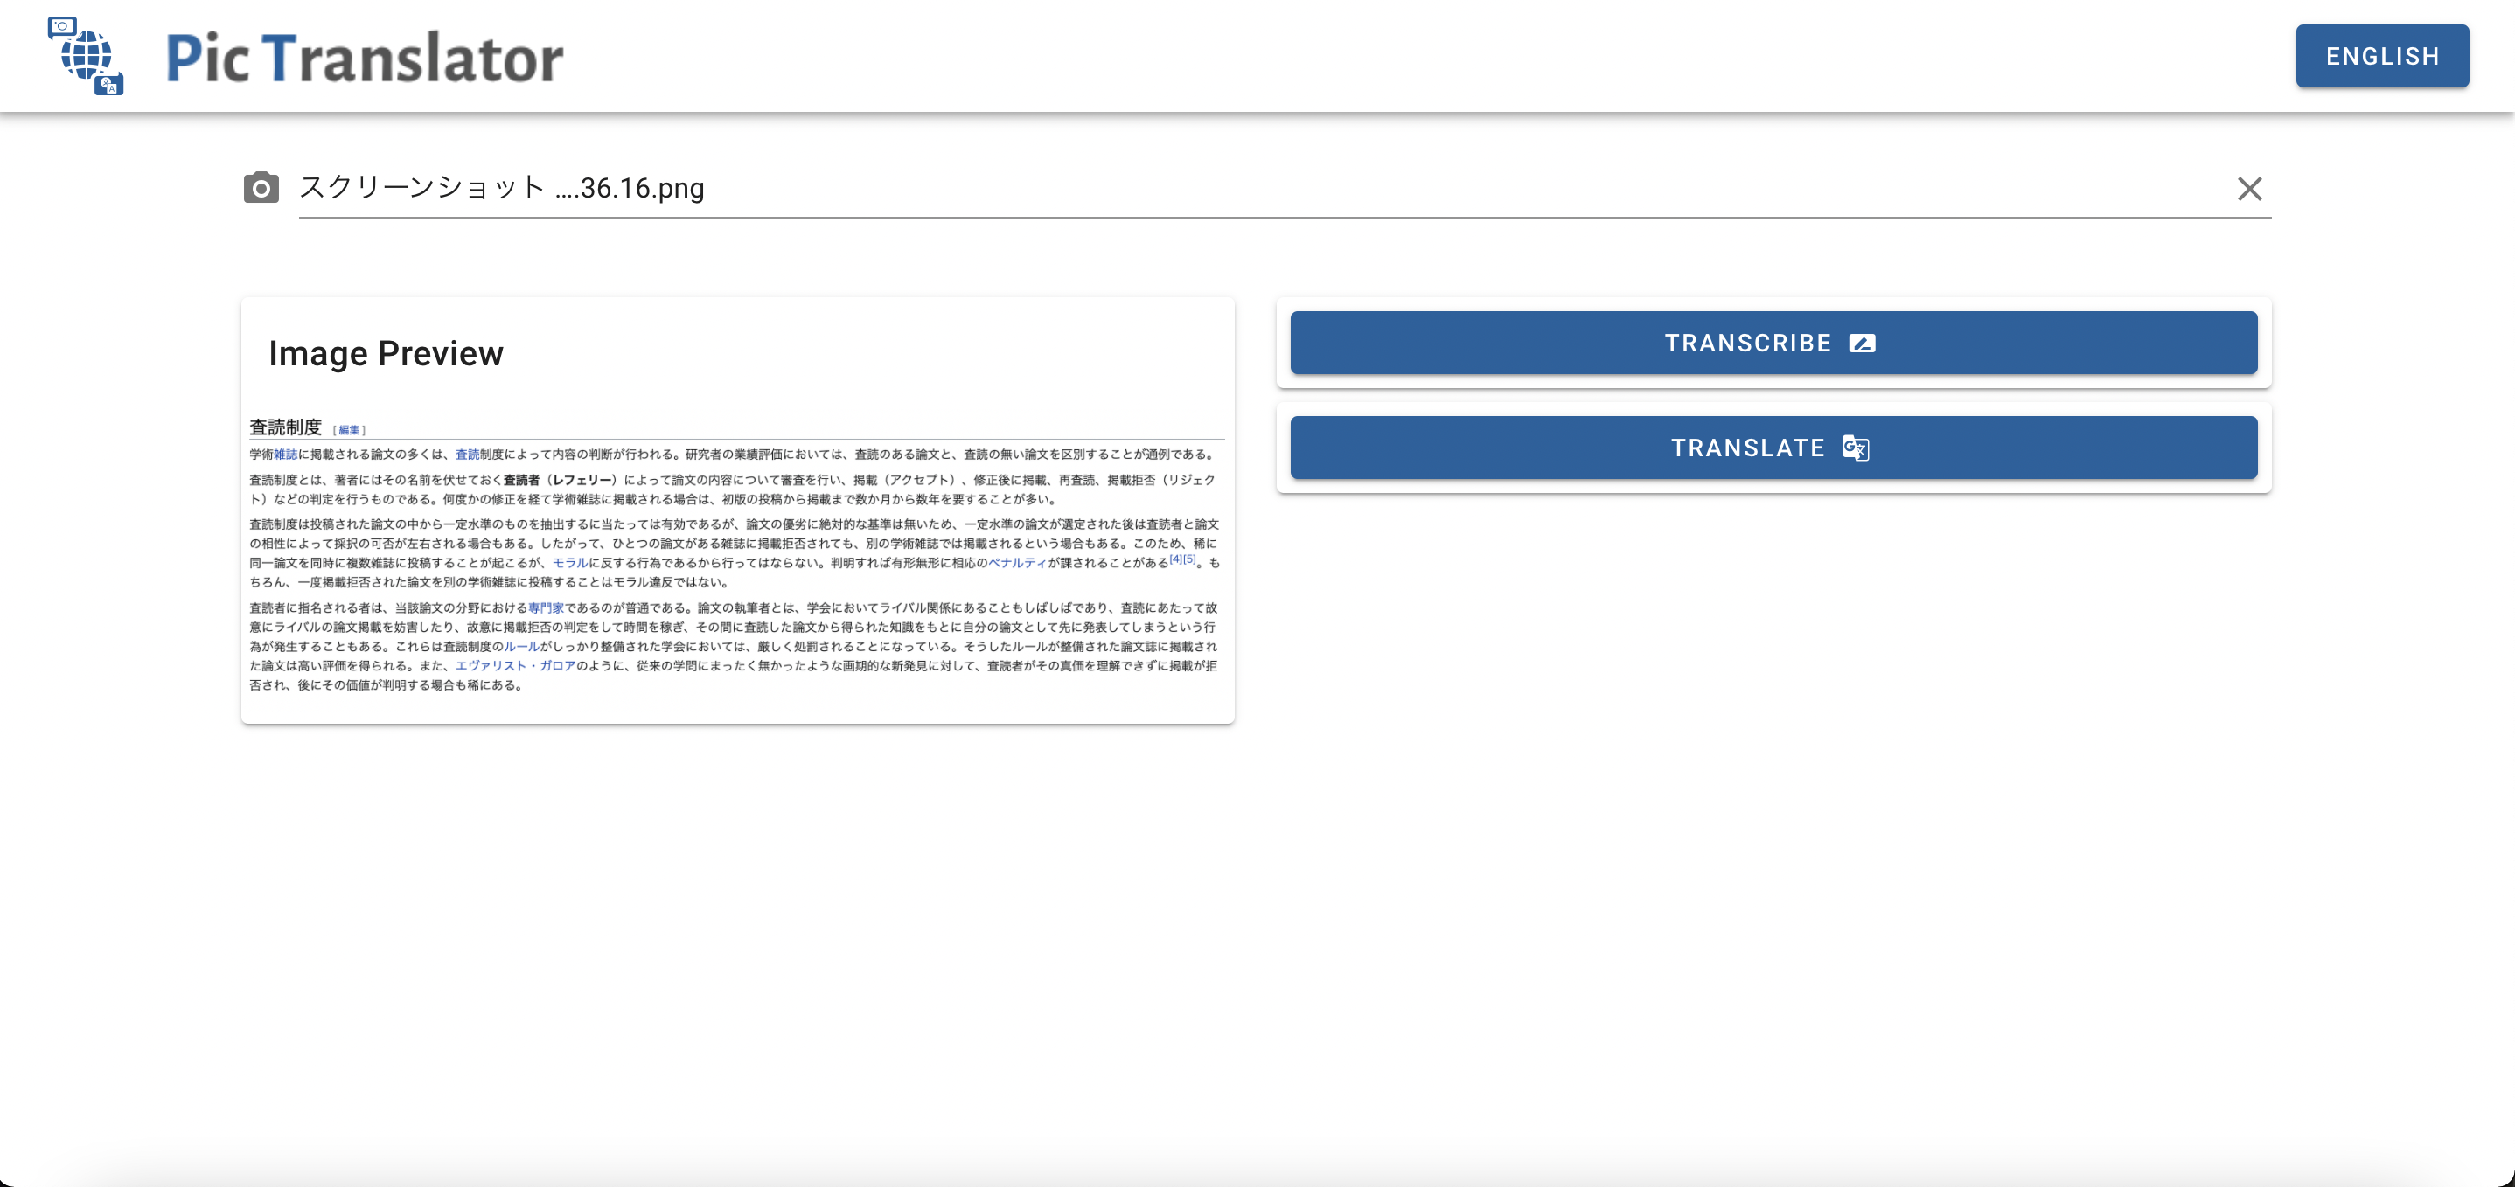Click the blue ルール word in preview

click(x=520, y=647)
